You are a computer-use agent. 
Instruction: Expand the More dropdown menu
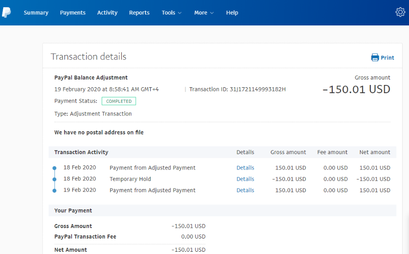click(x=204, y=13)
